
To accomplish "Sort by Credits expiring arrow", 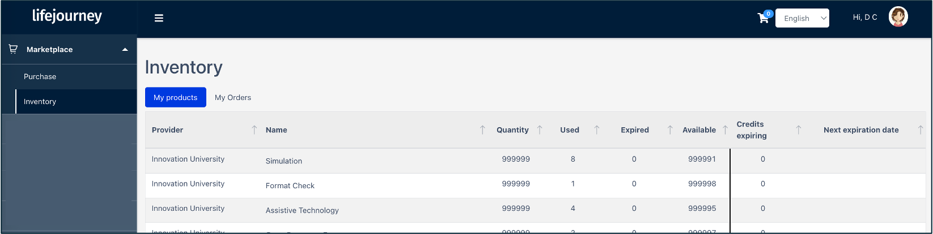I will click(x=798, y=130).
